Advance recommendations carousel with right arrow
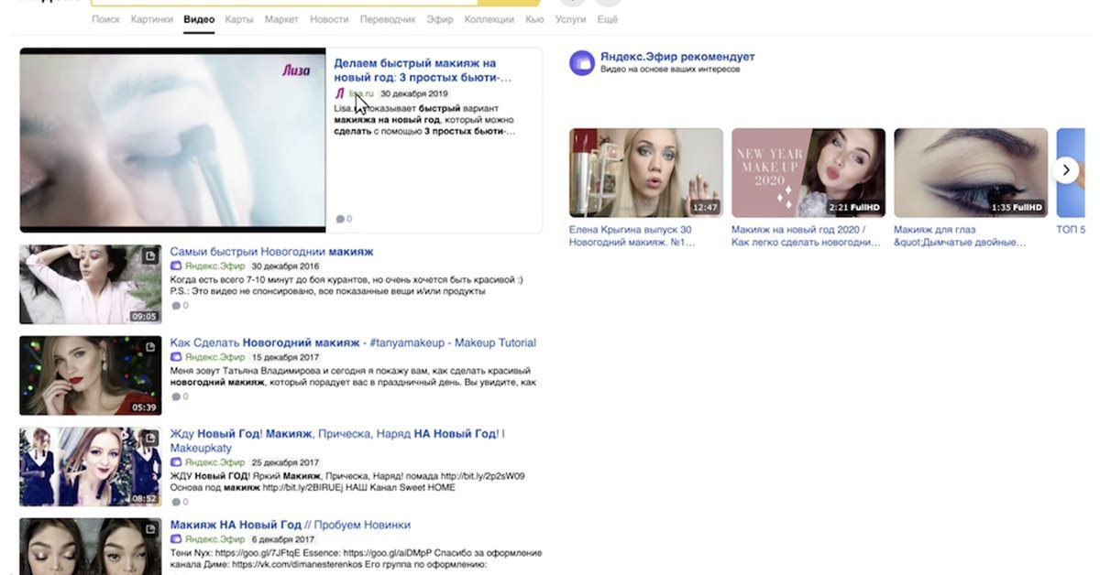 point(1065,169)
